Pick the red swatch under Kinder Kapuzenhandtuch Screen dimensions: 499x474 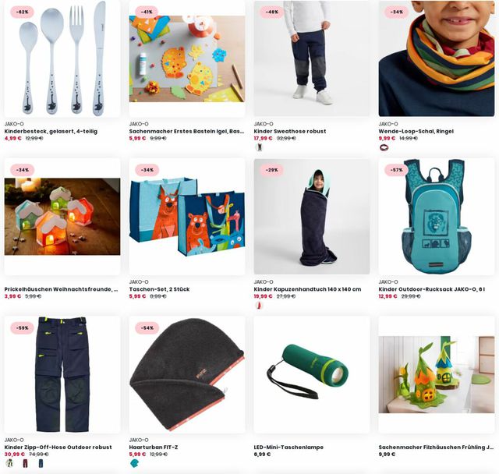tap(260, 306)
